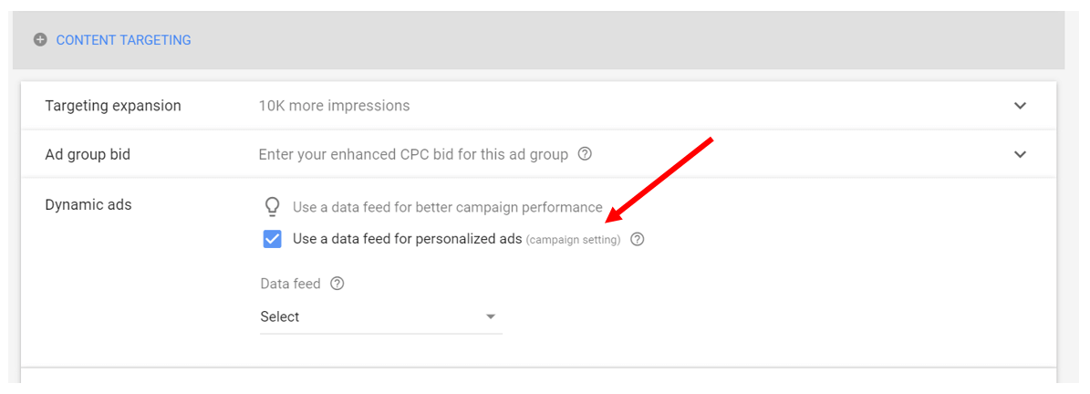Screen dimensions: 1090x394
Task: Click the enhanced CPC bid prompt text
Action: coord(413,154)
